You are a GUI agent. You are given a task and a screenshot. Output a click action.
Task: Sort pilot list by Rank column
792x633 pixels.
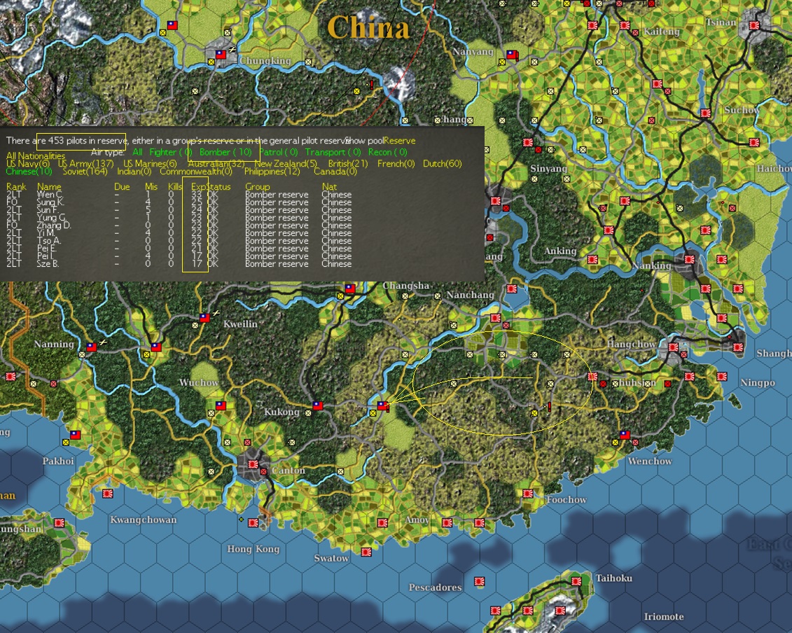[x=16, y=187]
